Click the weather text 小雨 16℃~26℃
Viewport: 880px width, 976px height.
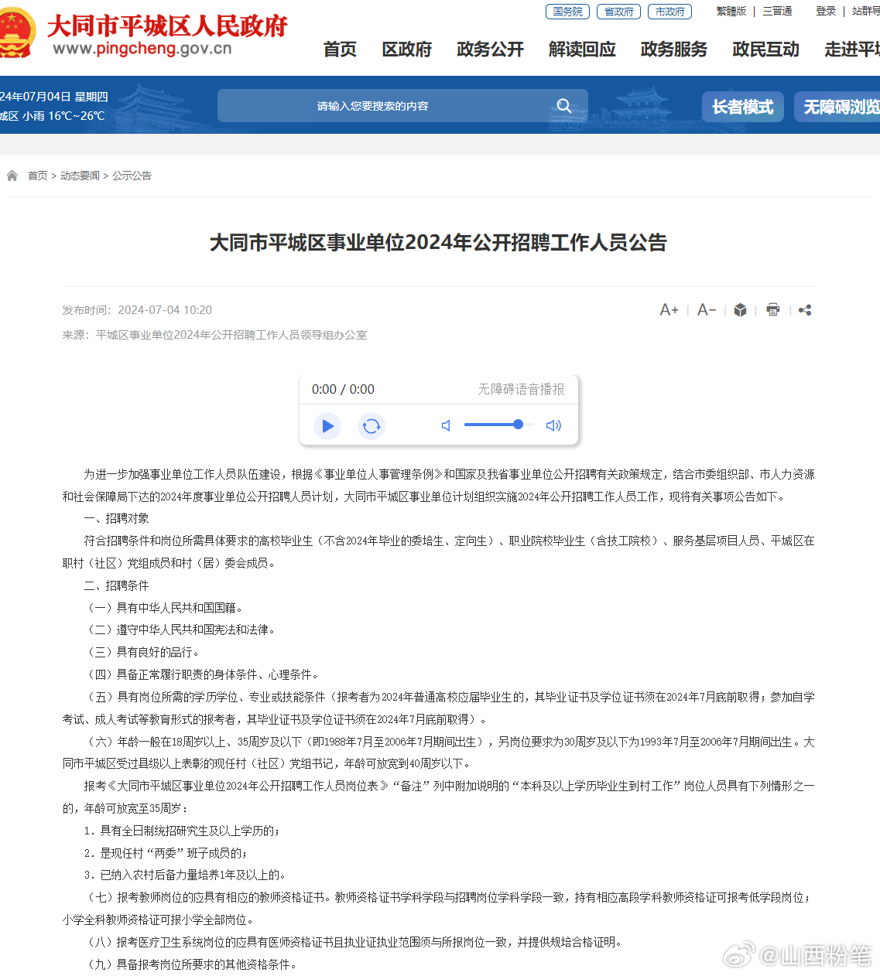pyautogui.click(x=63, y=116)
